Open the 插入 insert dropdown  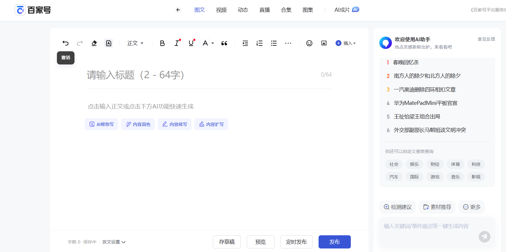point(346,43)
